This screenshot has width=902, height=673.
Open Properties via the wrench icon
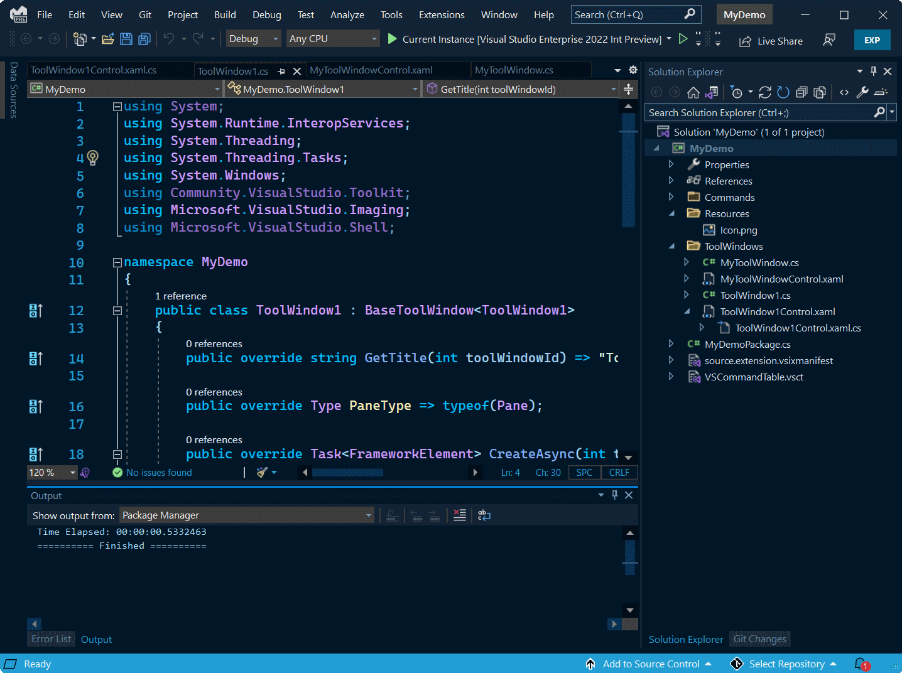click(862, 92)
